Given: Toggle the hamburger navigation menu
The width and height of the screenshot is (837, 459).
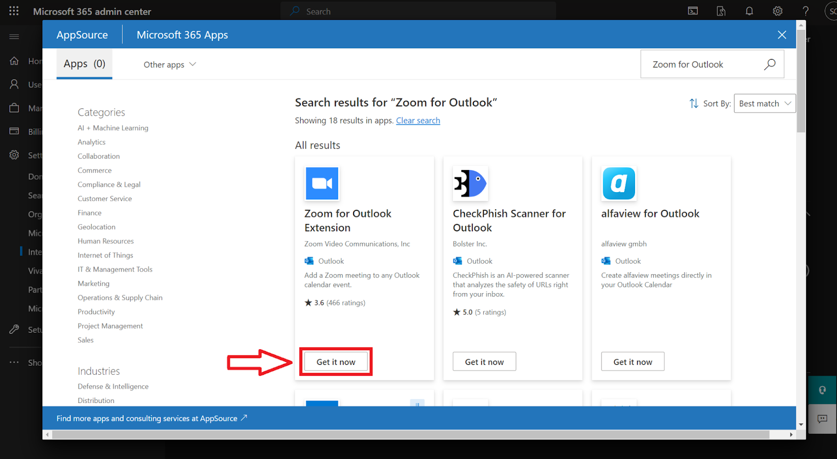Looking at the screenshot, I should click(14, 37).
